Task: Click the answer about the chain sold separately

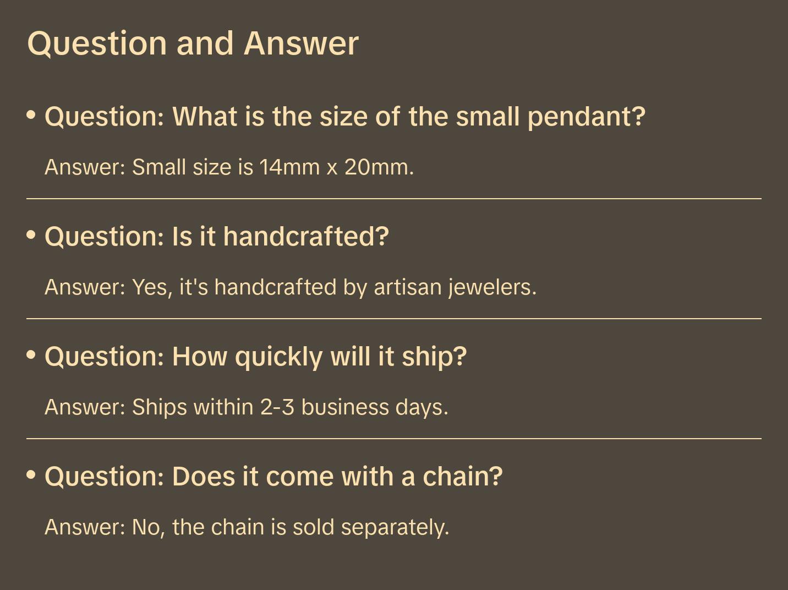Action: tap(247, 527)
